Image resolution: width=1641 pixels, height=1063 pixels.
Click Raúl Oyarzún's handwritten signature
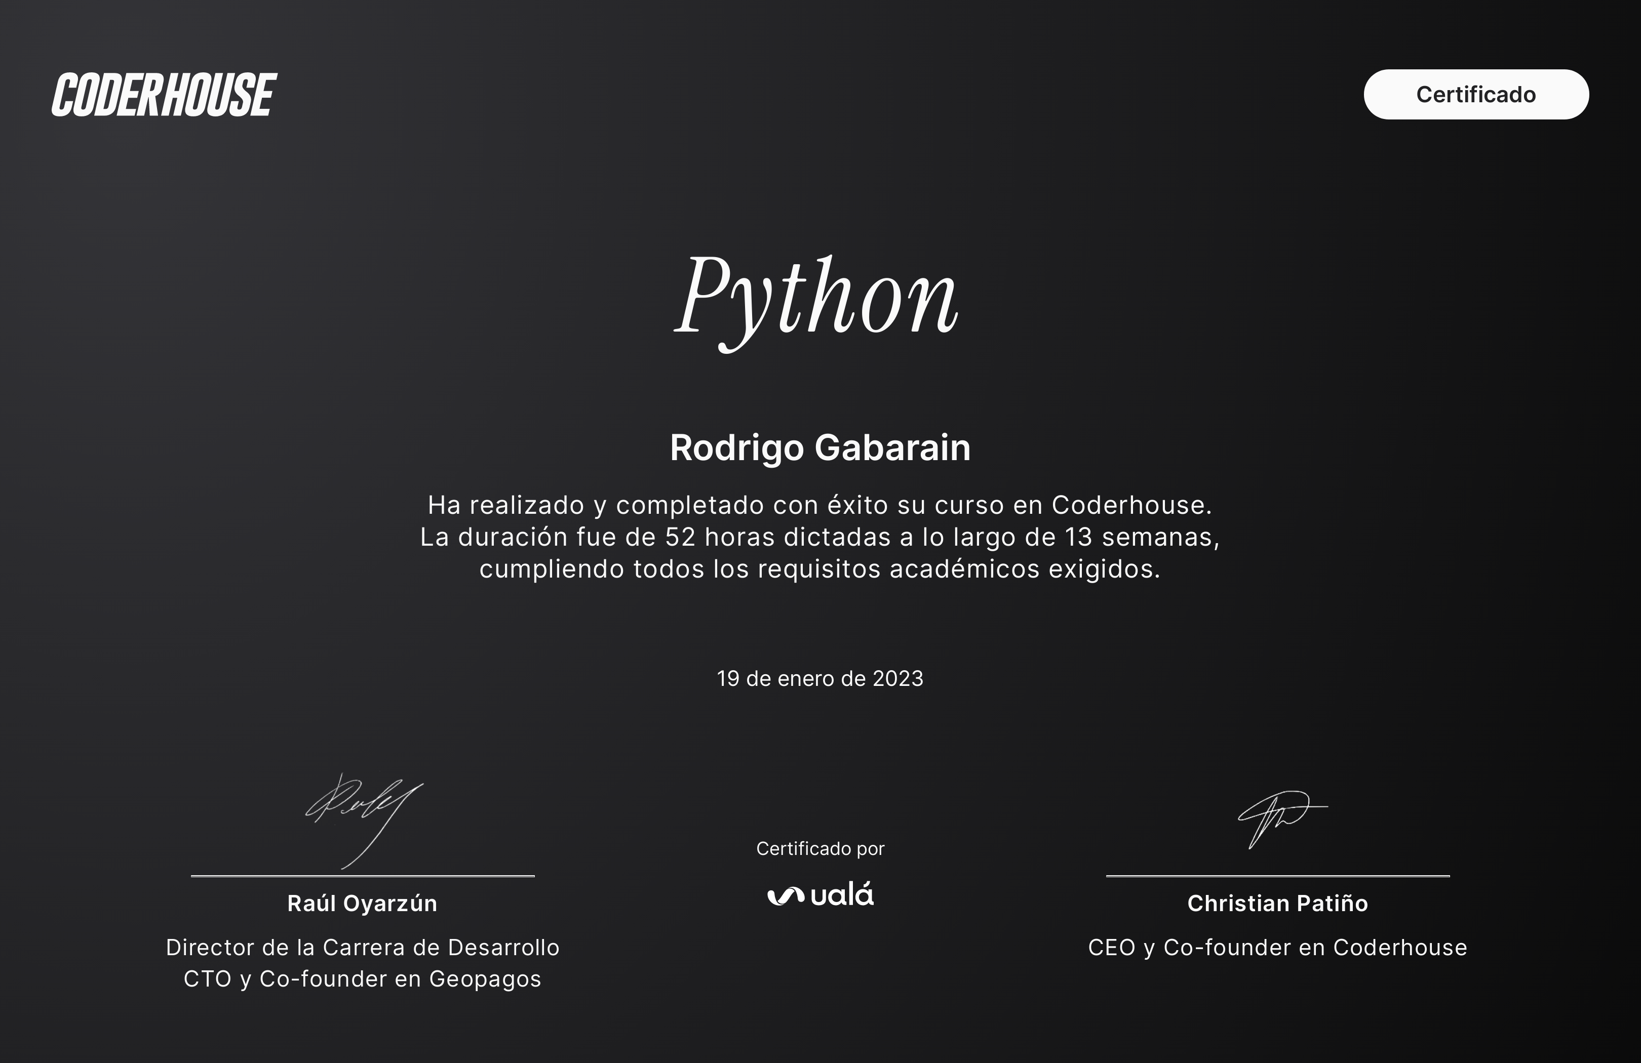click(x=364, y=816)
